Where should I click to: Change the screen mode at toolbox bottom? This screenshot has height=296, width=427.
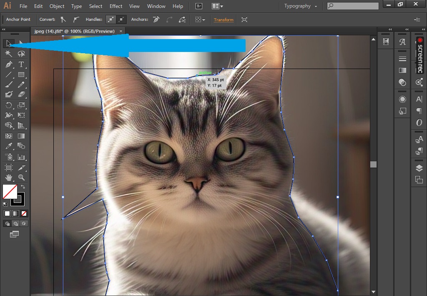[x=15, y=234]
